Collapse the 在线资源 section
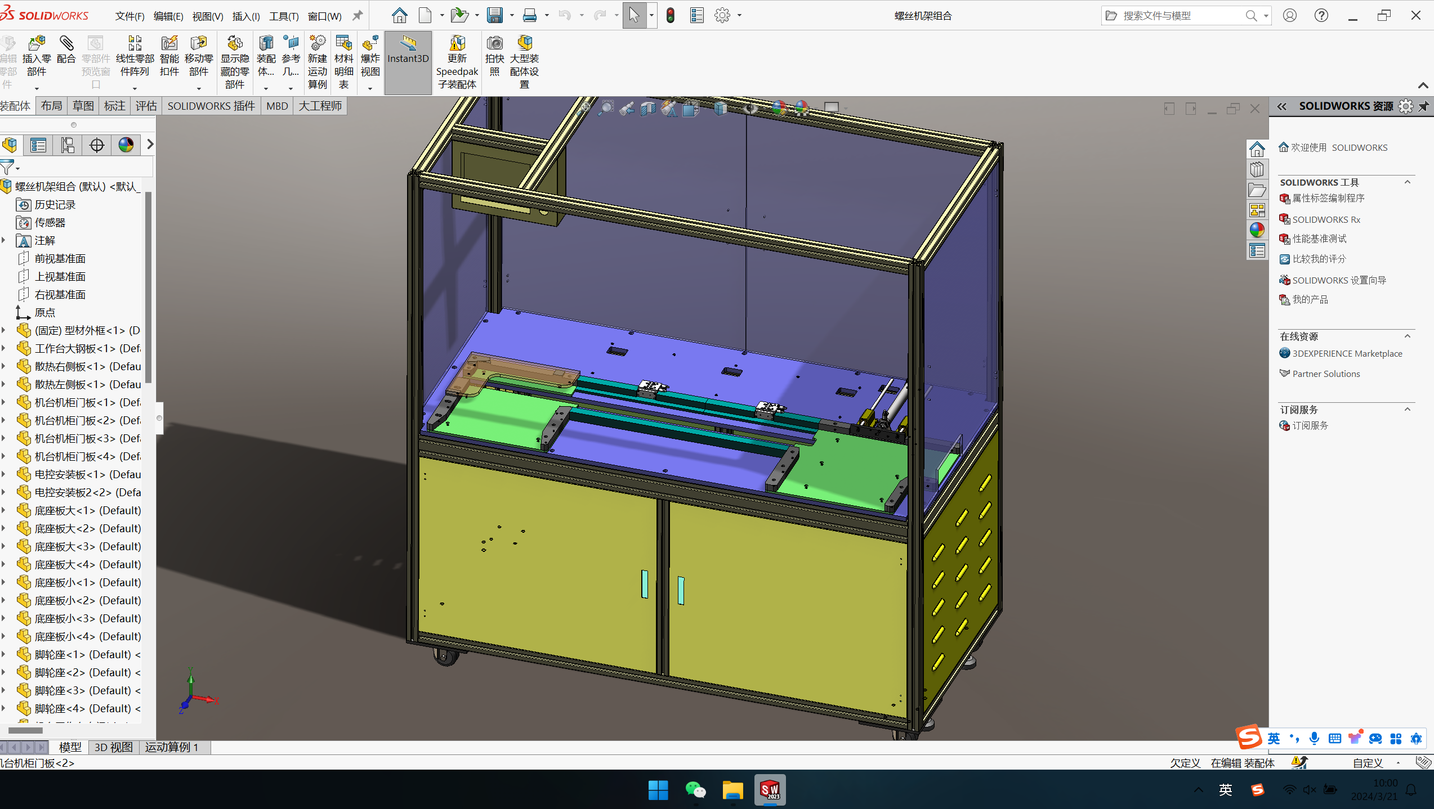This screenshot has width=1434, height=809. pos(1408,336)
